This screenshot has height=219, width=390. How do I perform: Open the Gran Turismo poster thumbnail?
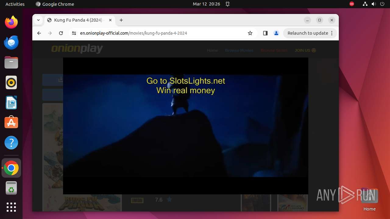click(x=292, y=203)
